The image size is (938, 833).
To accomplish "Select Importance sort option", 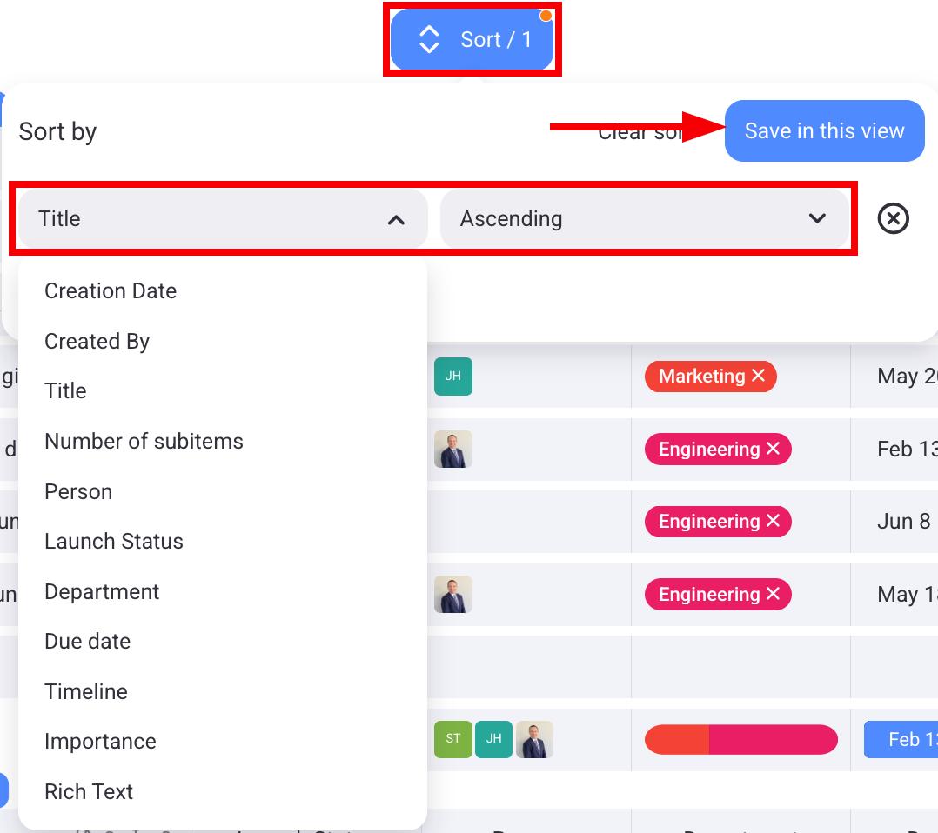I will point(100,742).
